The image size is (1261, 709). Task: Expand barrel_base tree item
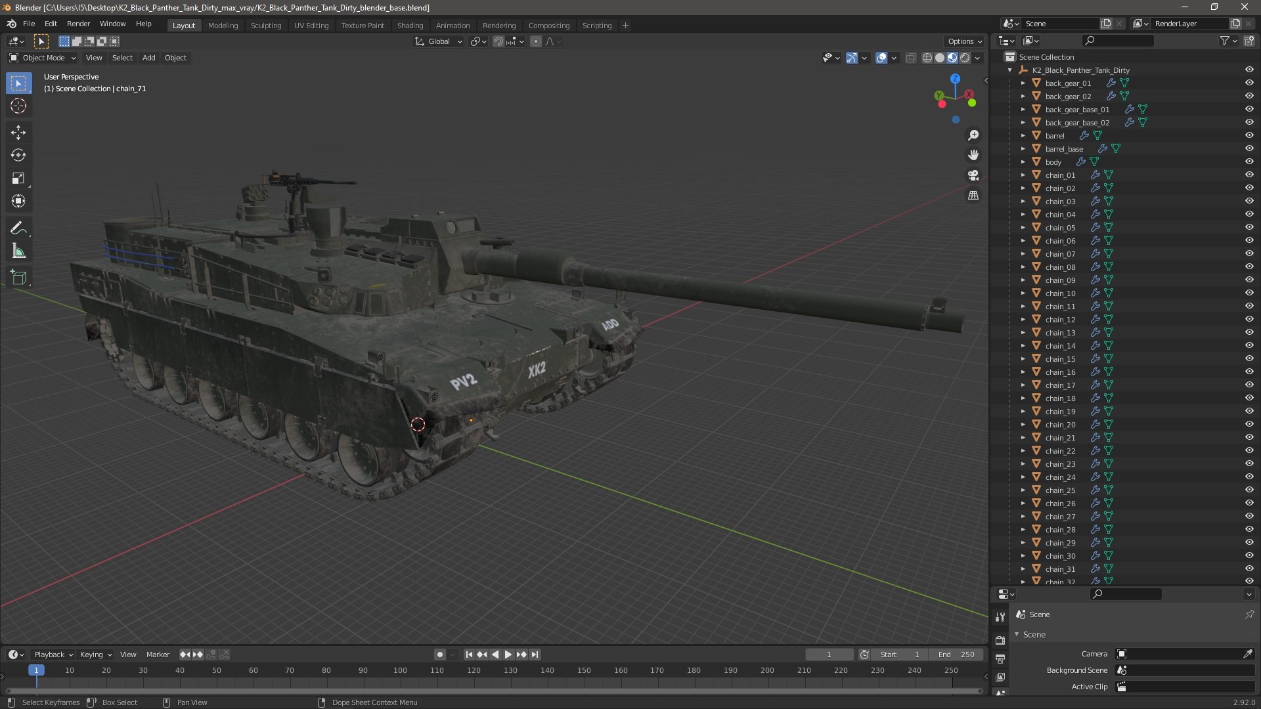click(1023, 149)
